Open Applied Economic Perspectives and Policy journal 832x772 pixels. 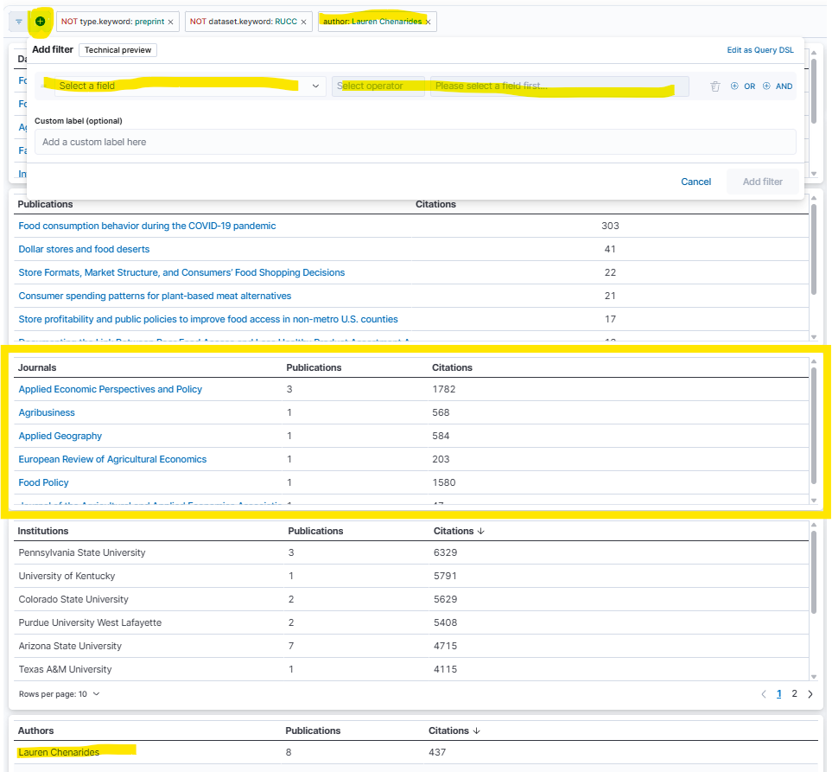tap(111, 389)
